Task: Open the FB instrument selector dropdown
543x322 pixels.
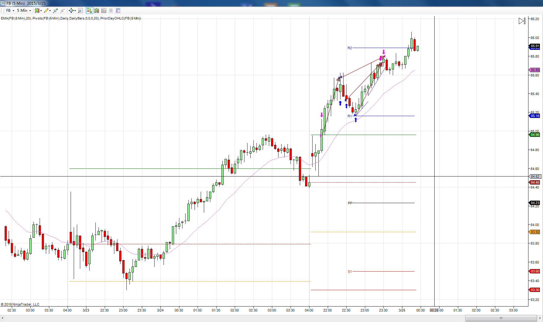Action: click(10, 11)
